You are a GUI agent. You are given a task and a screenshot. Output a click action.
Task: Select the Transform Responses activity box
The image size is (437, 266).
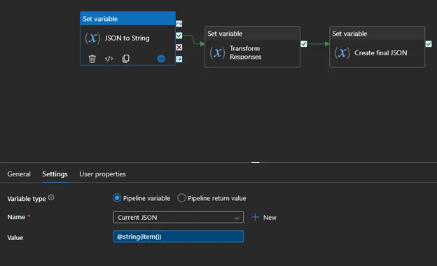click(253, 47)
